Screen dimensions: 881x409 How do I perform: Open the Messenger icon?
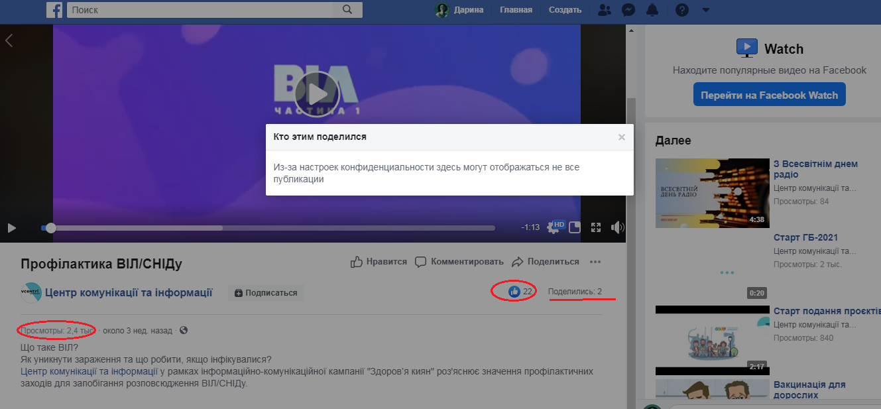click(x=628, y=10)
